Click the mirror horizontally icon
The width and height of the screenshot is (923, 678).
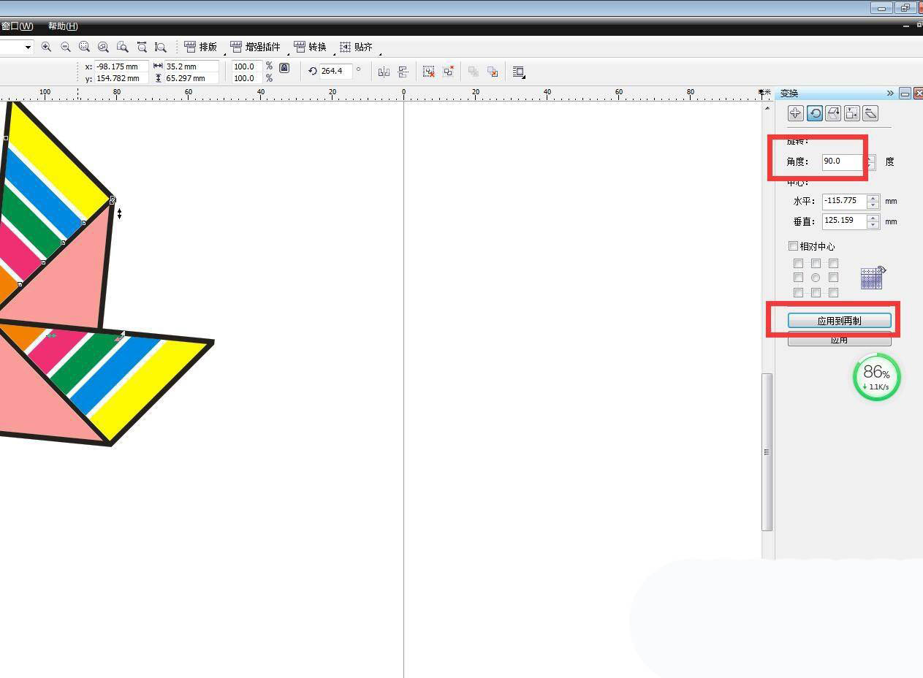[x=384, y=72]
